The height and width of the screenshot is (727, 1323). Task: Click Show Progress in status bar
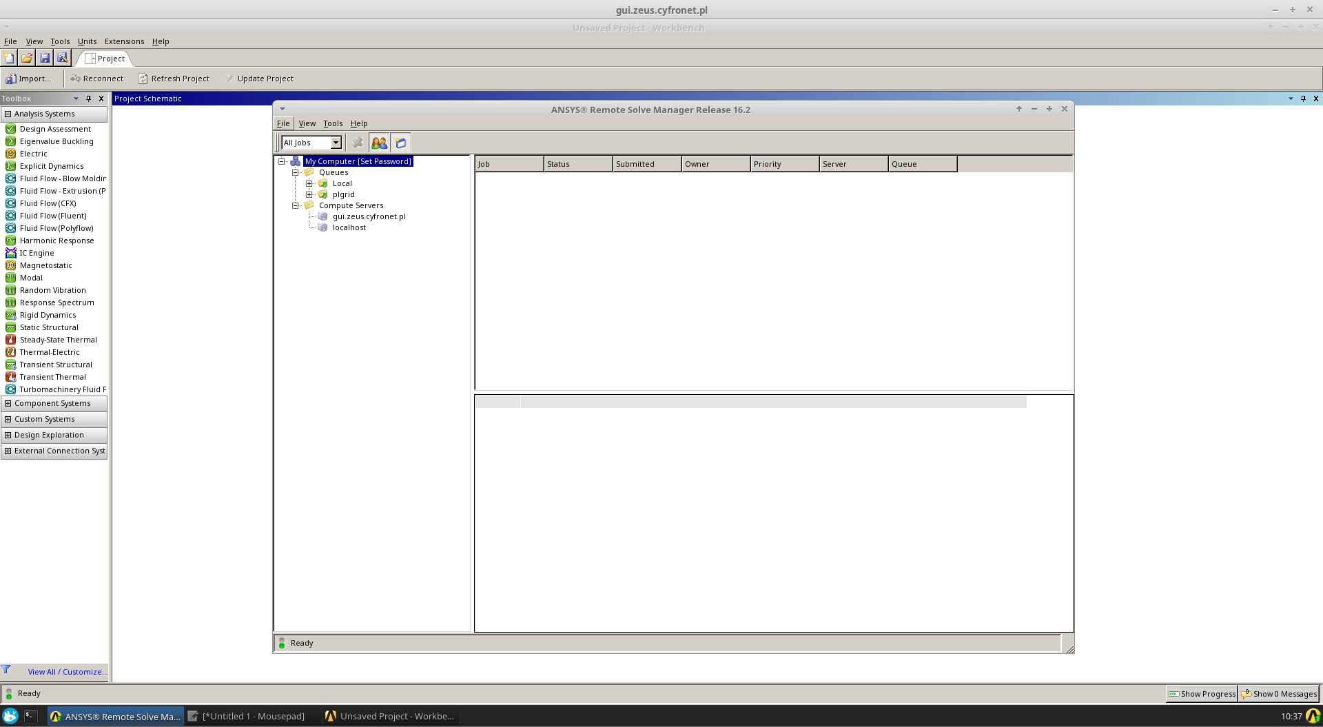[1202, 694]
